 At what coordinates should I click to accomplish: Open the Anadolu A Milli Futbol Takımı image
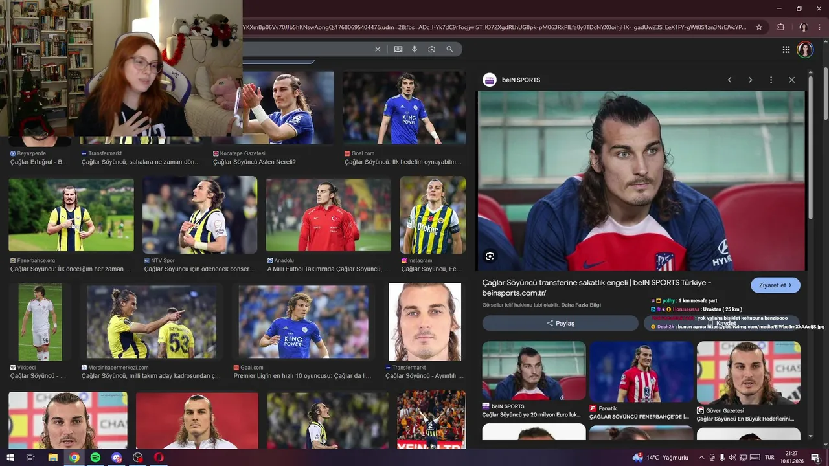[328, 215]
